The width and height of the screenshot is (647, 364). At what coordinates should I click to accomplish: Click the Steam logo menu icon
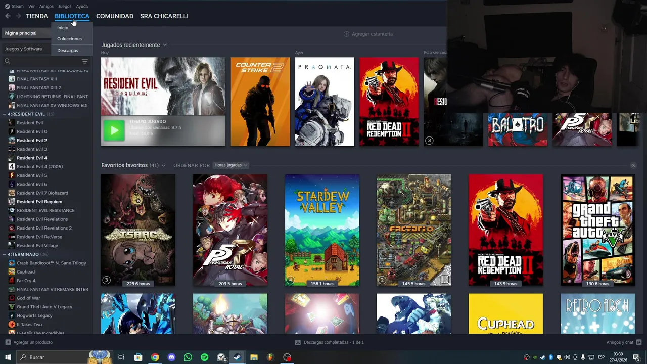pyautogui.click(x=7, y=6)
